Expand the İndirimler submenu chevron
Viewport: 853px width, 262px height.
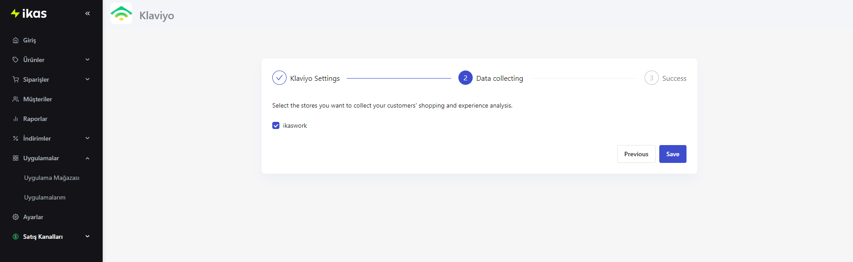click(87, 138)
